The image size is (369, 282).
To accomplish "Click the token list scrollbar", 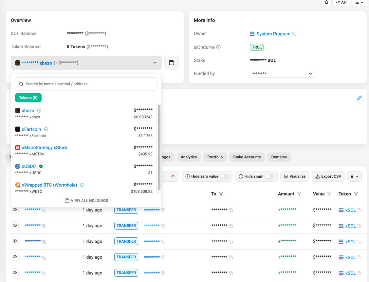I will [159, 147].
